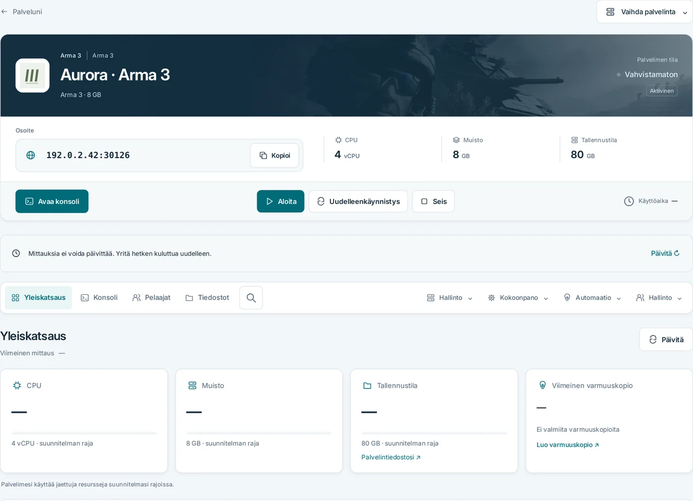Expand the Hallinto menu with the people icon
693x501 pixels.
659,298
